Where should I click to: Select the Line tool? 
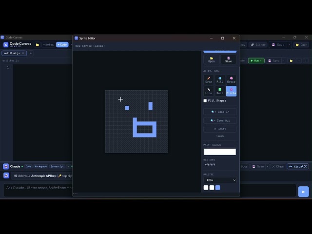pos(209,91)
